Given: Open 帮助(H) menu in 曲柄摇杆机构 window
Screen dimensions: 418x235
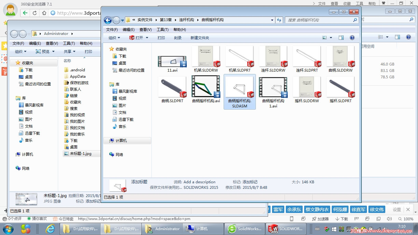Looking at the screenshot, I should coord(180,30).
